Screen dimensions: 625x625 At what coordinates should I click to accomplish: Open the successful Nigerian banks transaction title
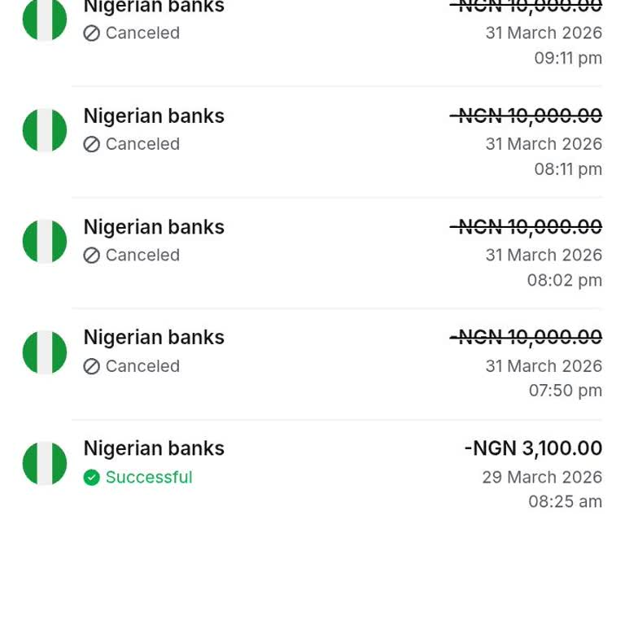[154, 448]
